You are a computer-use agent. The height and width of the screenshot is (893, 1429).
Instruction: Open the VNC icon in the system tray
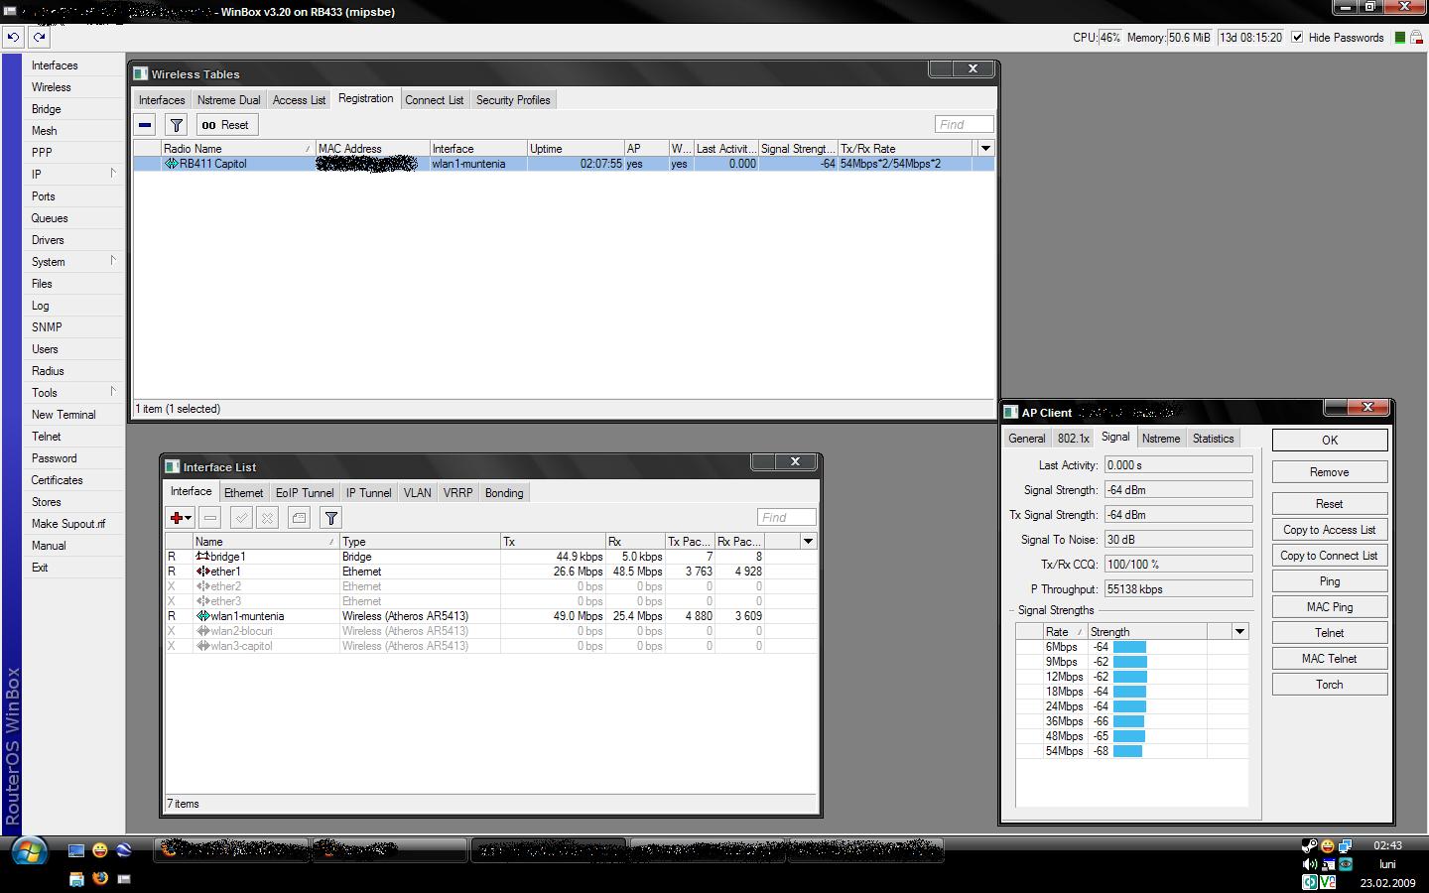[x=1328, y=882]
